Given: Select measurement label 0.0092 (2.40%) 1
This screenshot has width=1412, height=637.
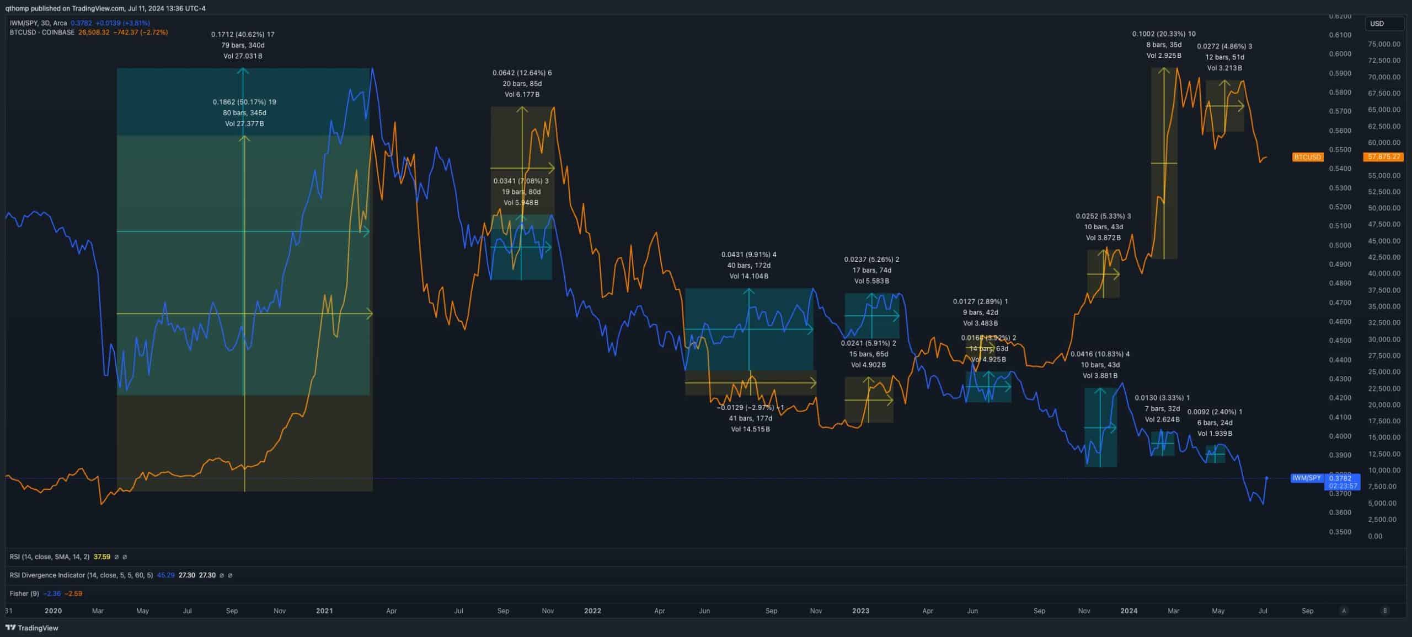Looking at the screenshot, I should click(x=1215, y=412).
